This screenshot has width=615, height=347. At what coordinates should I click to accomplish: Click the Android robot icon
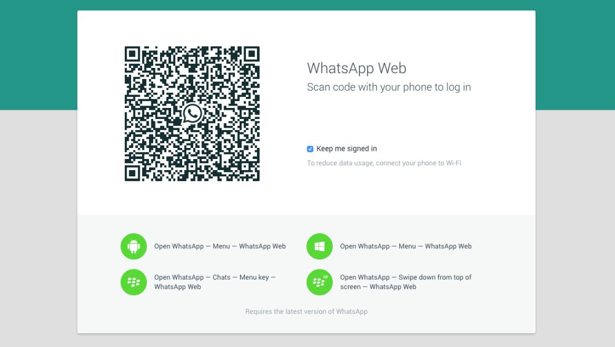(x=134, y=246)
